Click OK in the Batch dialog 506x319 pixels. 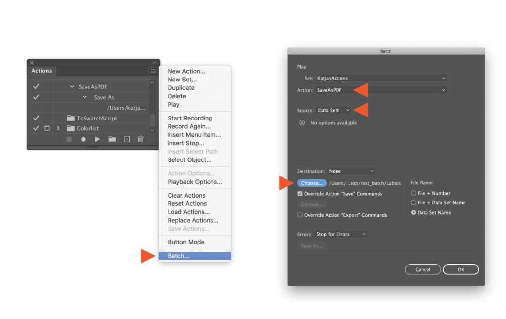click(461, 269)
